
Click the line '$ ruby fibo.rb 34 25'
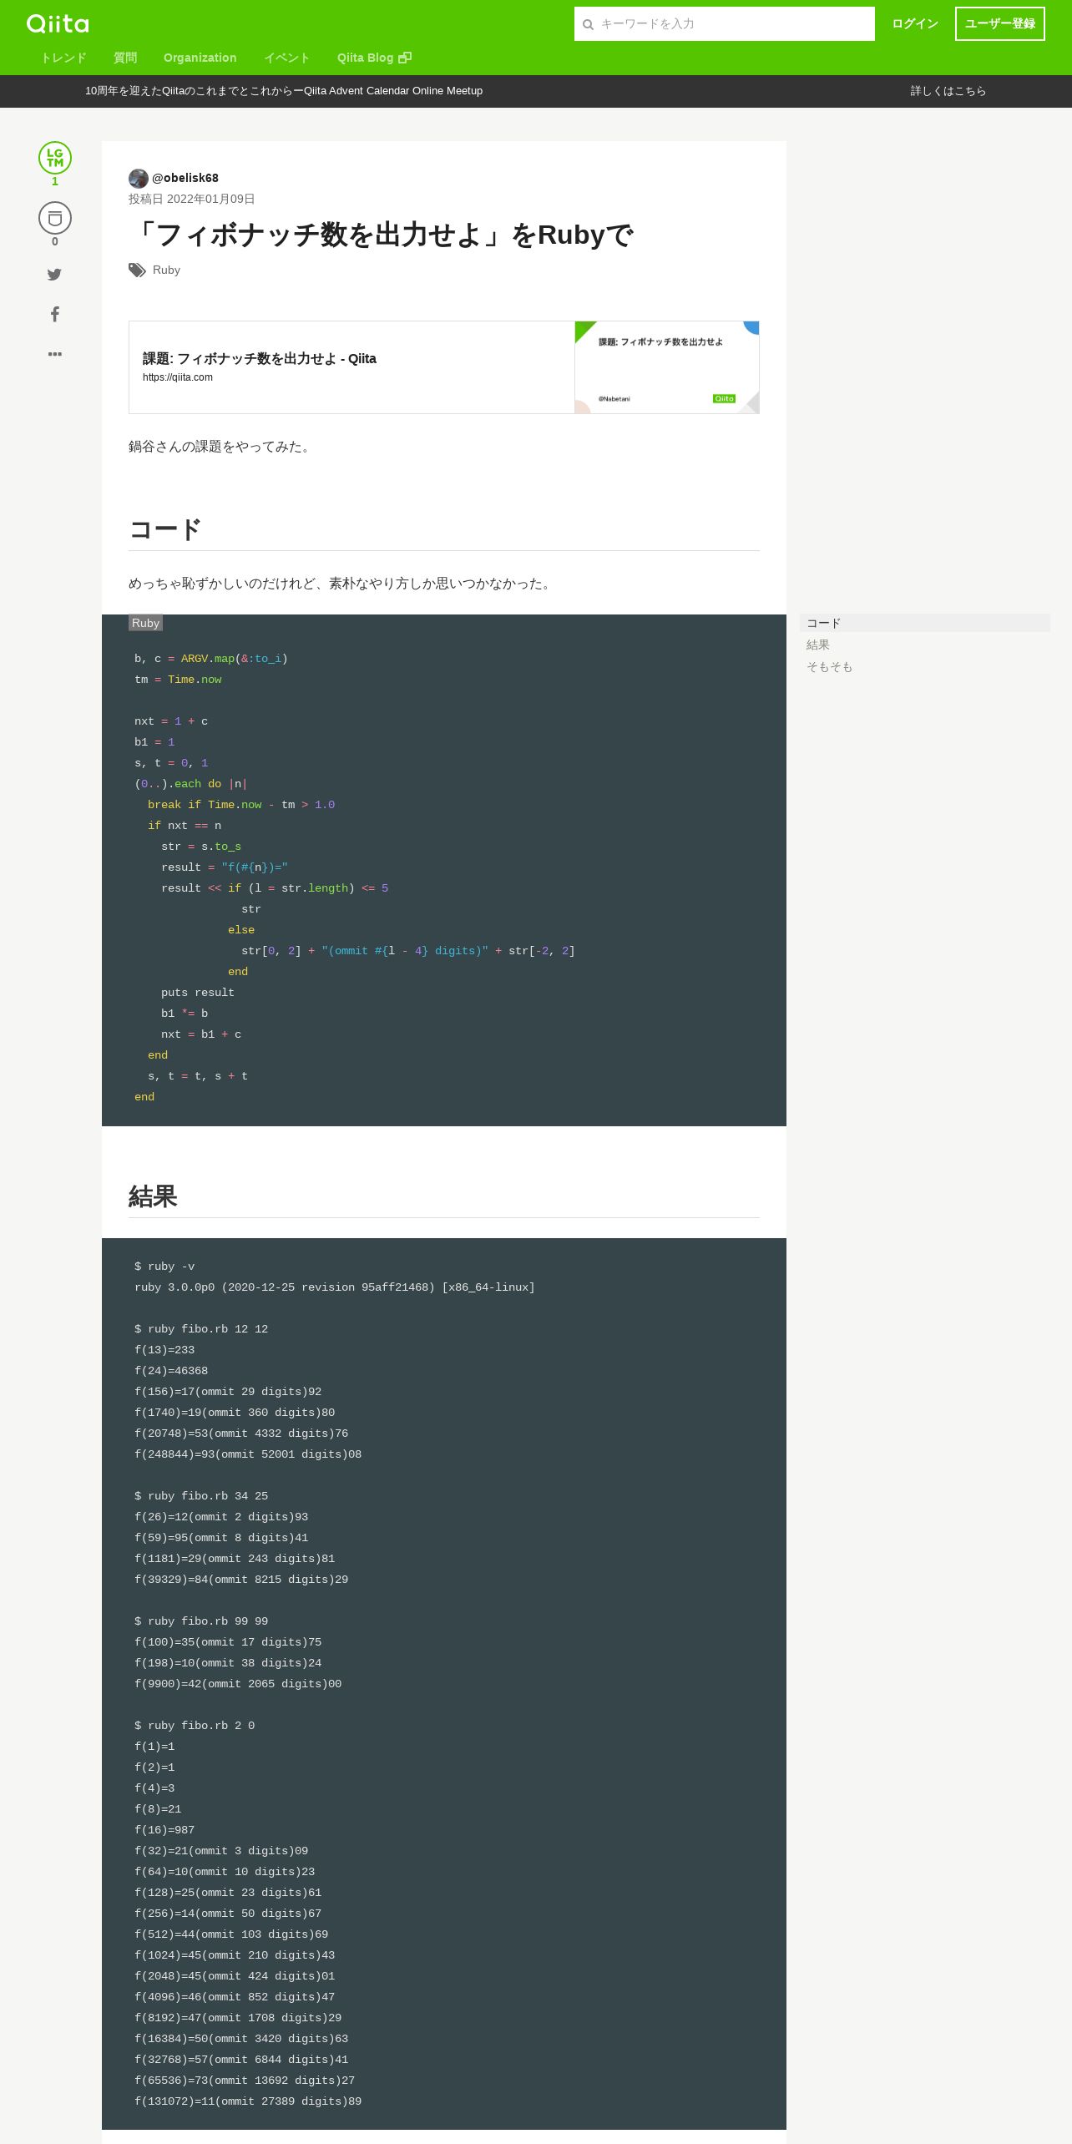click(201, 1496)
